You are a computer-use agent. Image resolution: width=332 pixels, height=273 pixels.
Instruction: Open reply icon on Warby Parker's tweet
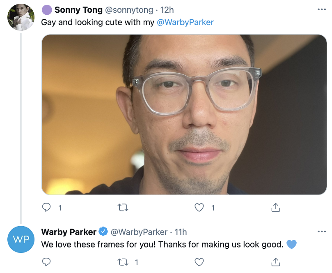tap(46, 262)
